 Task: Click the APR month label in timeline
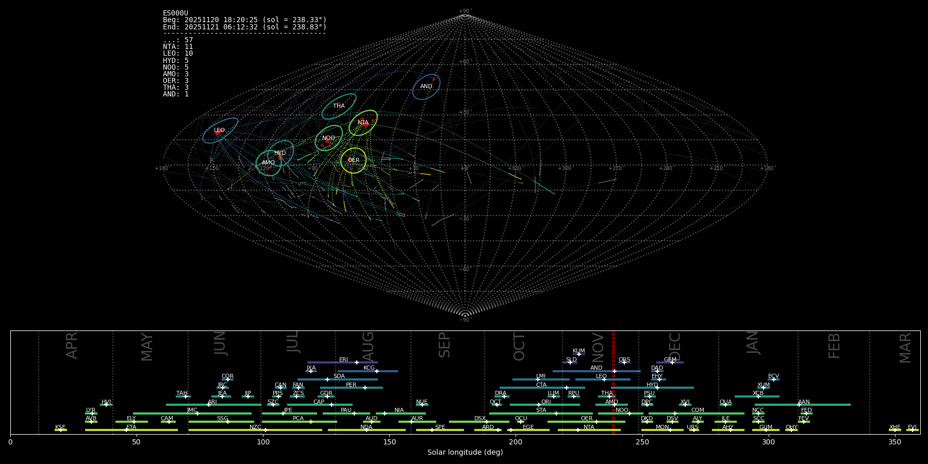click(x=72, y=345)
